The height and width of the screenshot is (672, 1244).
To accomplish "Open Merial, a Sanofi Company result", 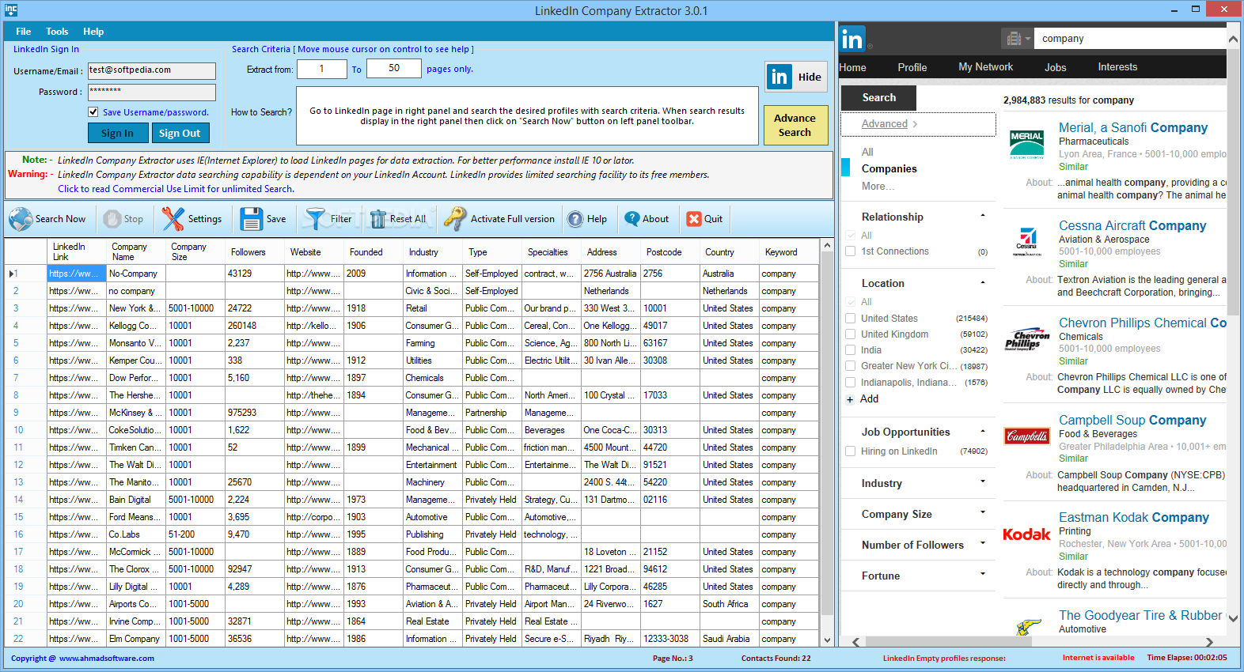I will [1133, 127].
